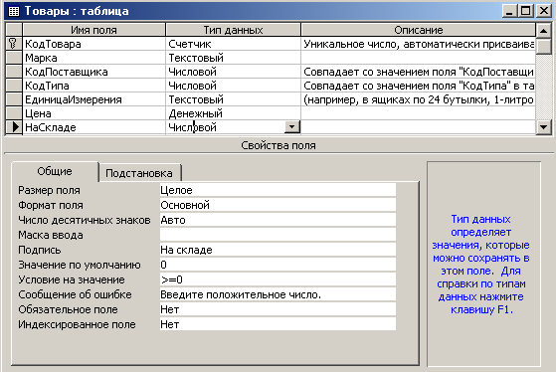This screenshot has width=556, height=372.
Task: Click the current-row arrow selector for НаСкладе
Action: pyautogui.click(x=14, y=127)
